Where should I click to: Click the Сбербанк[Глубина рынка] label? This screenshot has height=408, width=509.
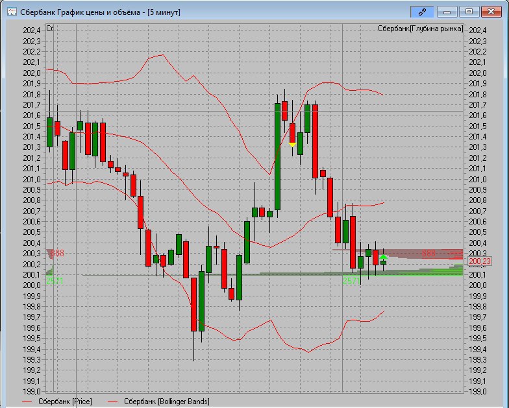[421, 29]
